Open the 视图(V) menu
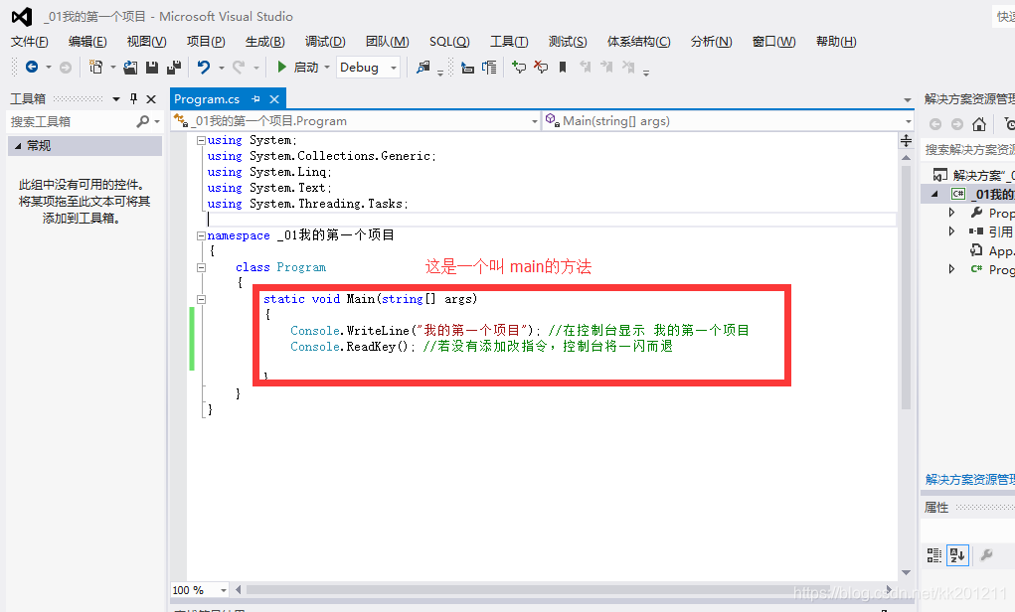The height and width of the screenshot is (612, 1015). click(147, 42)
